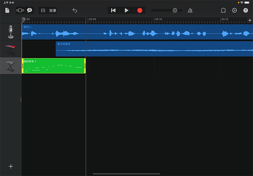Show help coaching tips
This screenshot has width=253, height=176.
246,11
